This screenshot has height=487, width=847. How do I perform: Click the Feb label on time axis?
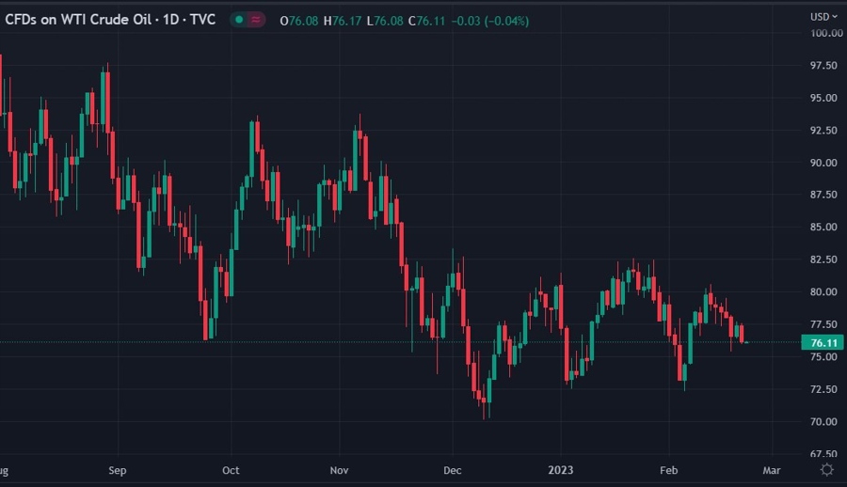pyautogui.click(x=669, y=470)
